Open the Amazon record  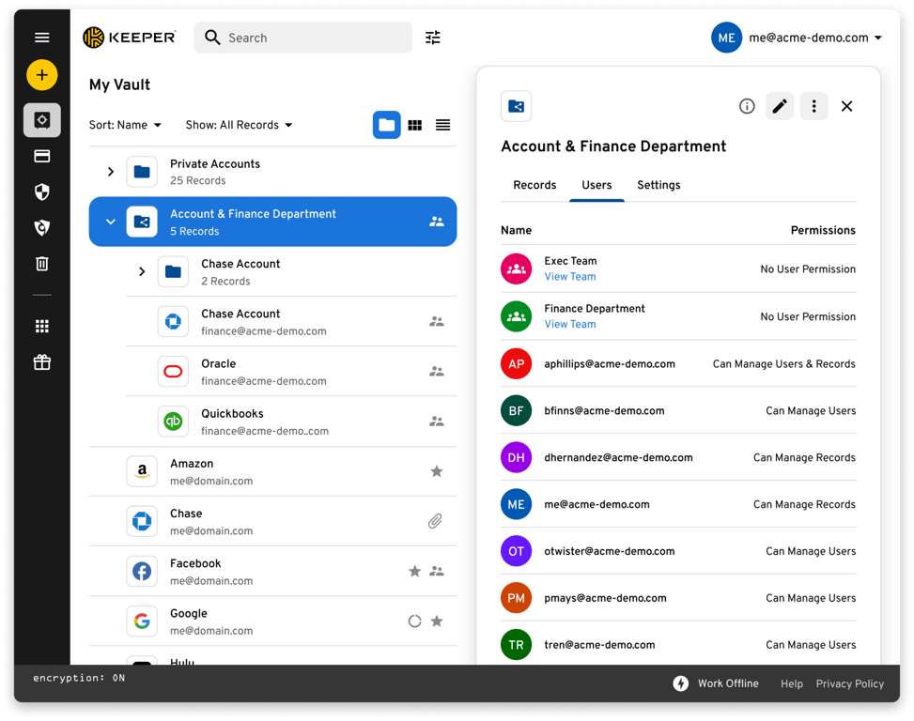[272, 471]
